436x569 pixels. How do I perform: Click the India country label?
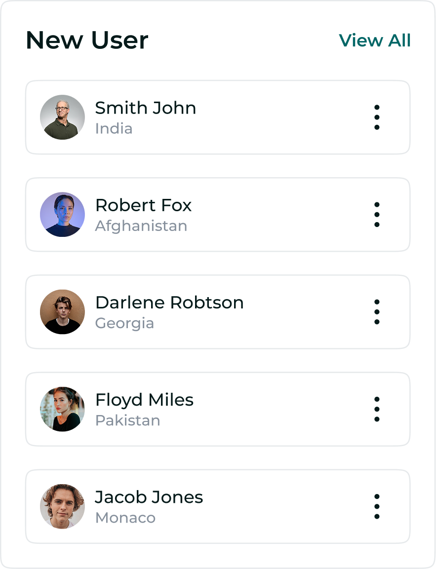114,129
